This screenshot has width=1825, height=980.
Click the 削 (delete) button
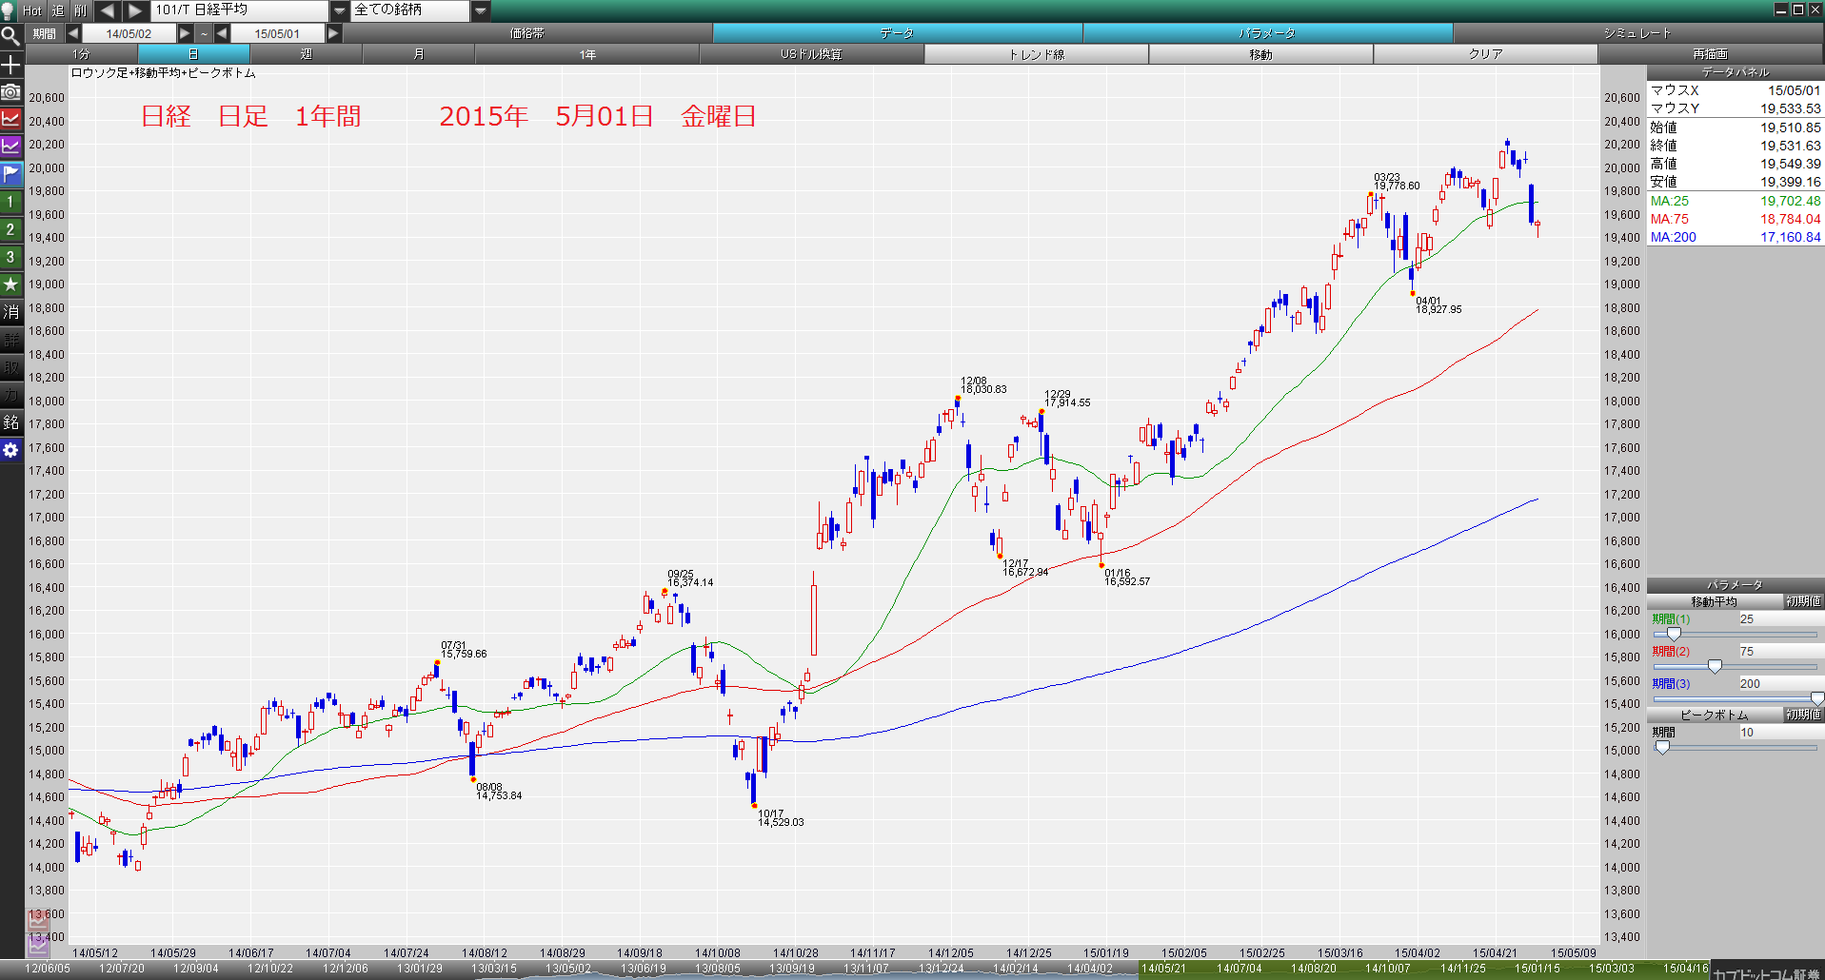coord(80,10)
